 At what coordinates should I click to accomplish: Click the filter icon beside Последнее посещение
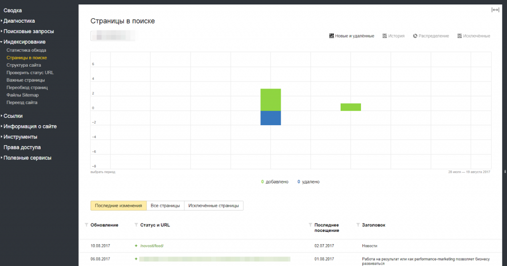tap(310, 225)
